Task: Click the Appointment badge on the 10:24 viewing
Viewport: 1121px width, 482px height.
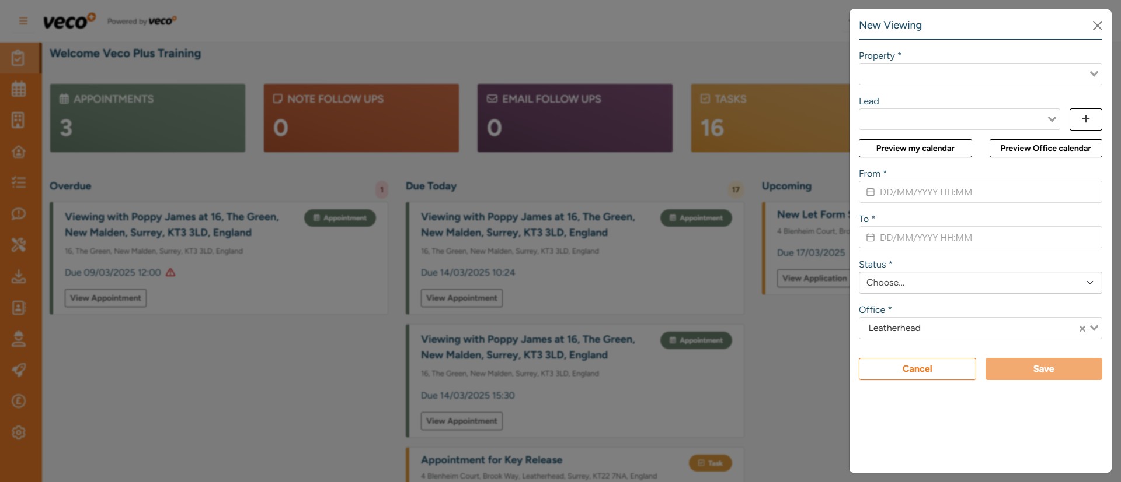Action: (696, 218)
